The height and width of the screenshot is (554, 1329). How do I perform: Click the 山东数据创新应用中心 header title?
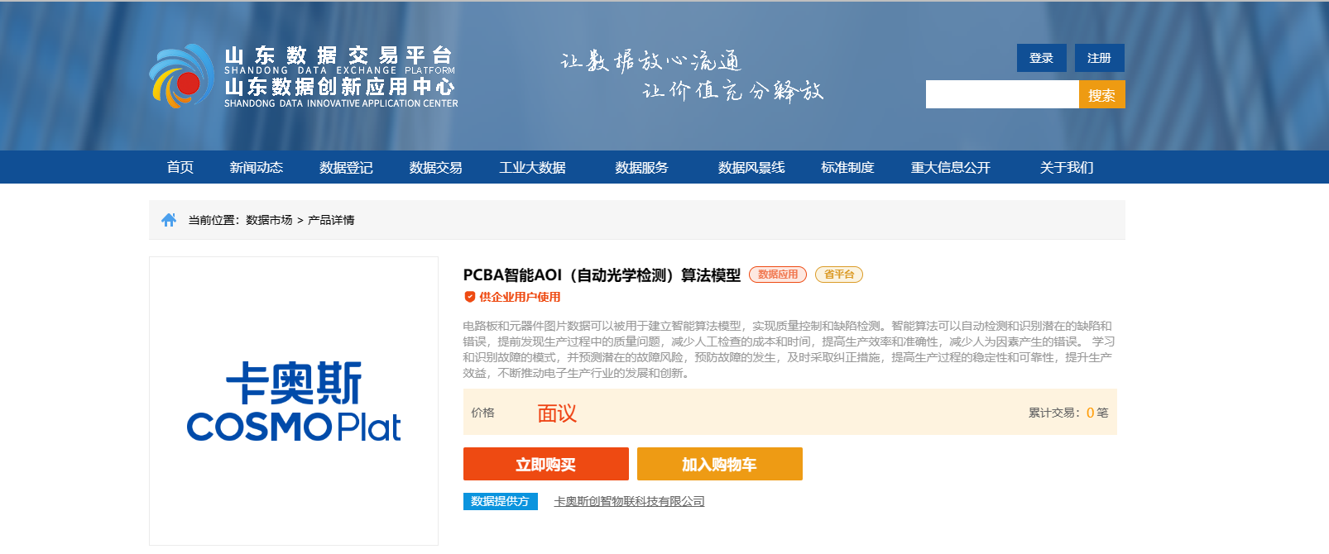(x=340, y=86)
